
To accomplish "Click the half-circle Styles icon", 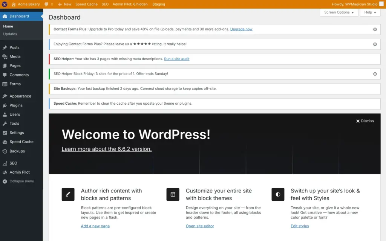I will point(278,194).
